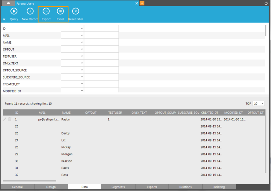Close the Parana Users tab

pos(136,3)
